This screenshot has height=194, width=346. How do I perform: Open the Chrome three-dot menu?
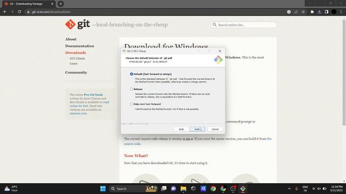(x=341, y=12)
